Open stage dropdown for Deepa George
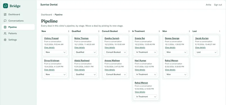The image size is (226, 105). pyautogui.click(x=176, y=52)
